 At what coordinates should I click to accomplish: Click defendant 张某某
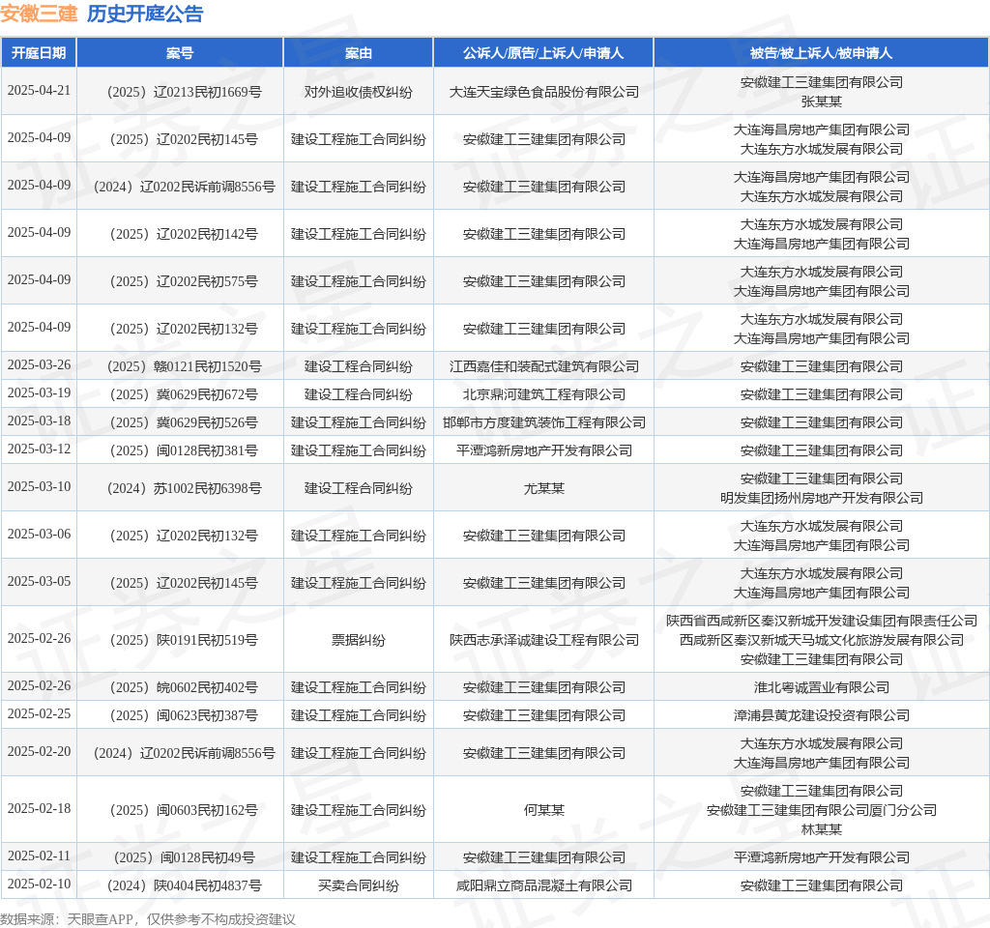pyautogui.click(x=821, y=101)
